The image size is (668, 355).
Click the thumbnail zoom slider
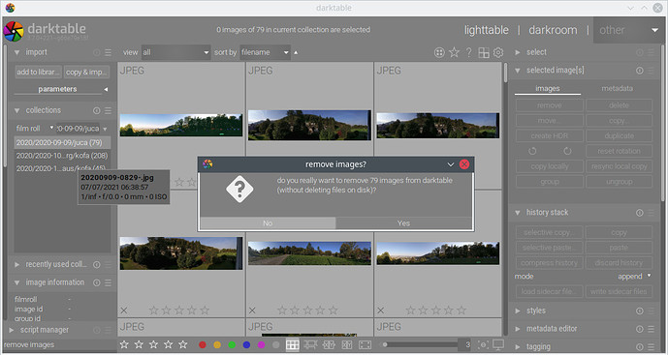[x=421, y=344]
